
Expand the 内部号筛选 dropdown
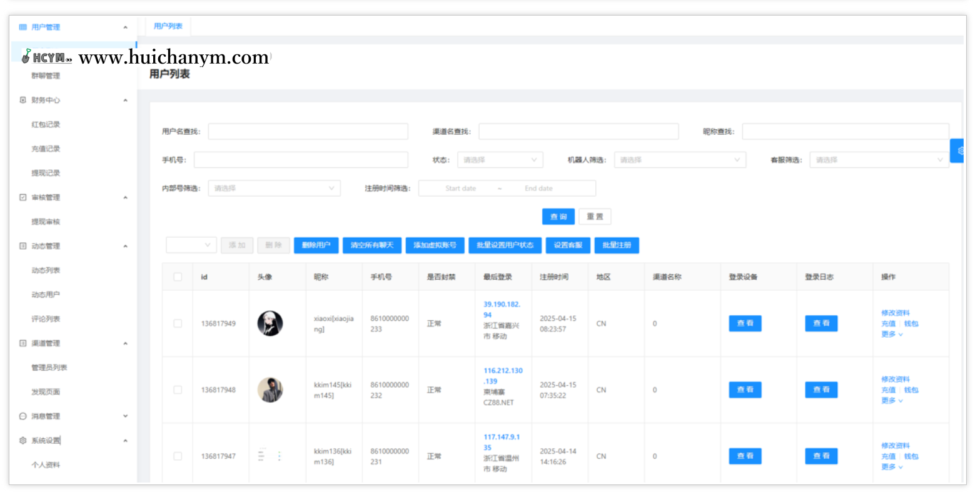pos(274,189)
